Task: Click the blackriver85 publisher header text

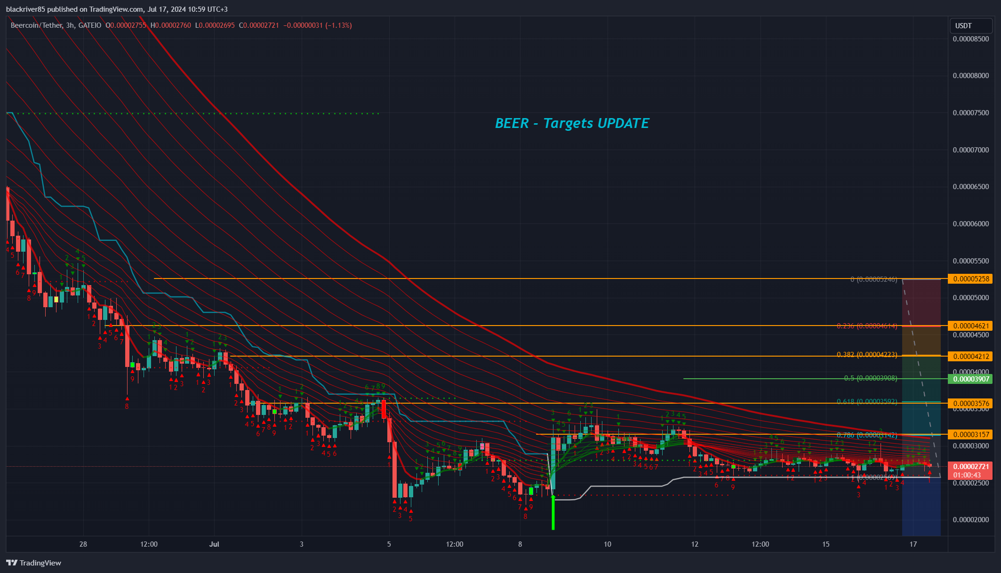Action: point(117,9)
